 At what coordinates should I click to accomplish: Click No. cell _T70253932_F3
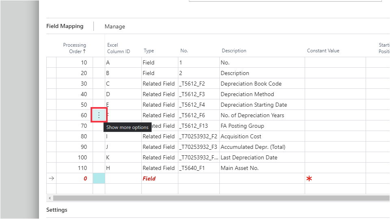(x=199, y=147)
